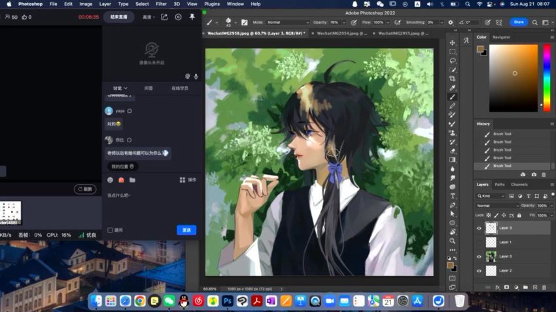
Task: Click foreground color swatch in Color panel
Action: click(x=480, y=49)
